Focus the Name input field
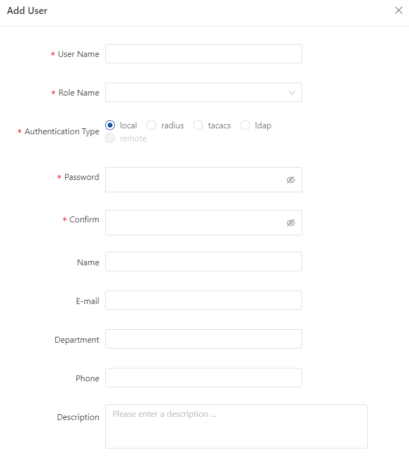Viewport: 409px width, 456px height. tap(203, 262)
